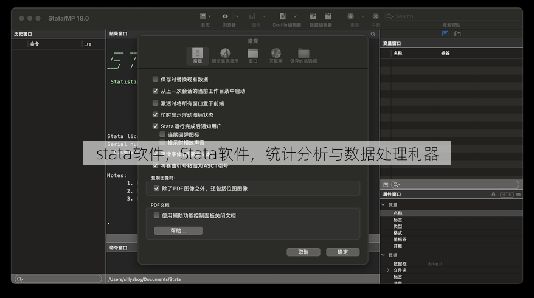Click the 中断 (Break) X icon
The image size is (534, 298).
pos(376,16)
